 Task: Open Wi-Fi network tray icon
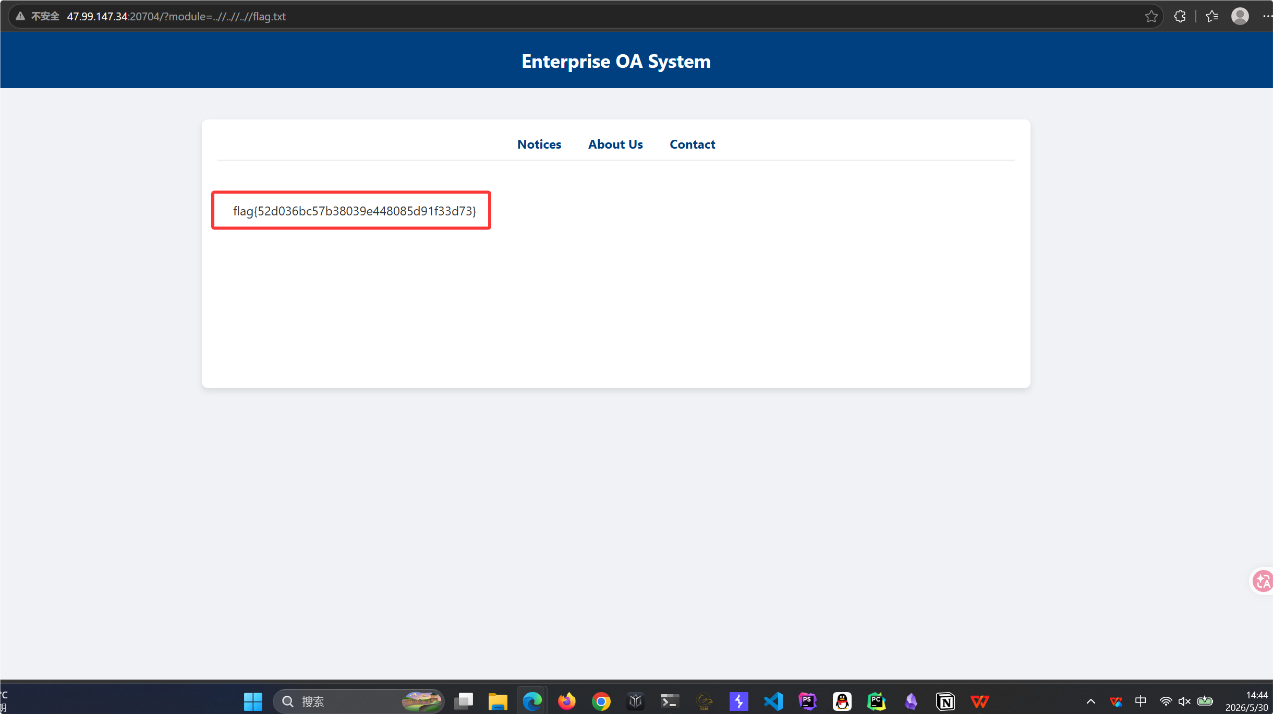[x=1166, y=701]
